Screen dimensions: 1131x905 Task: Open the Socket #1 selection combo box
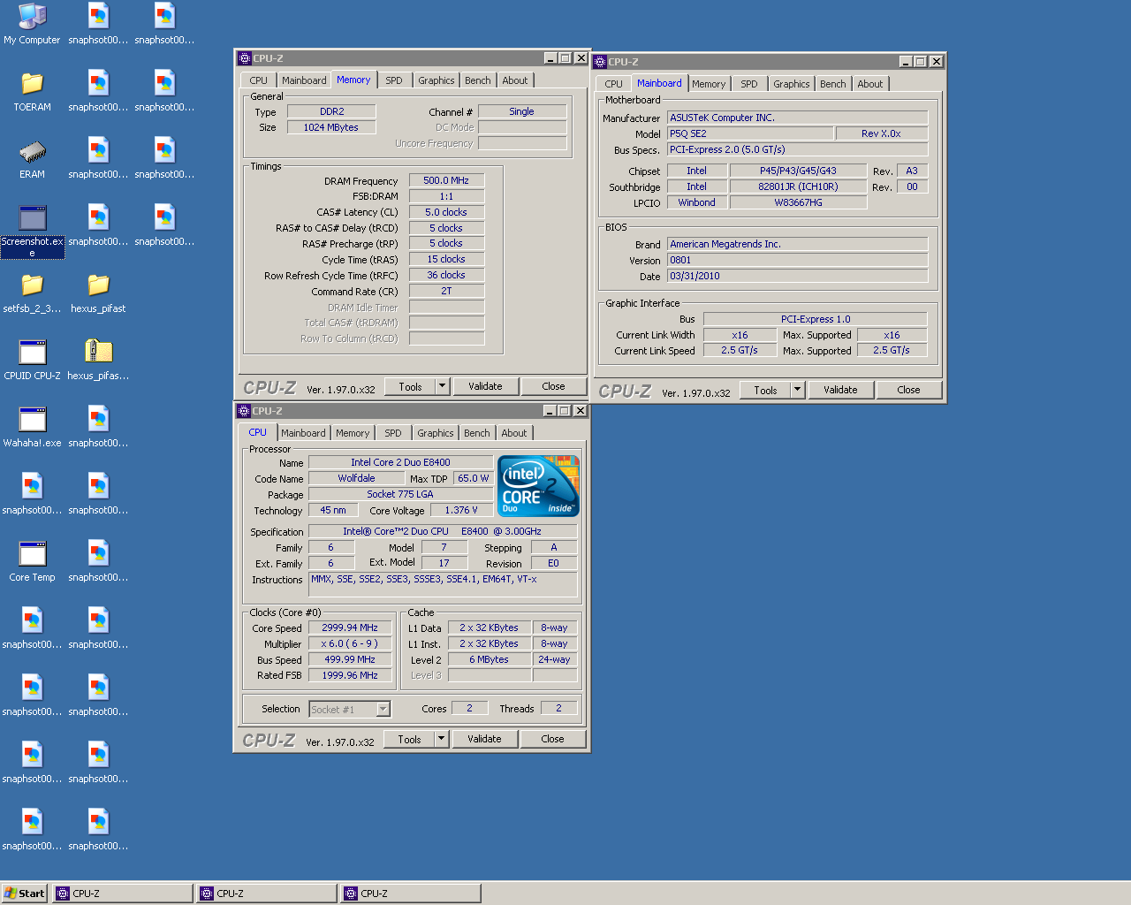[350, 710]
